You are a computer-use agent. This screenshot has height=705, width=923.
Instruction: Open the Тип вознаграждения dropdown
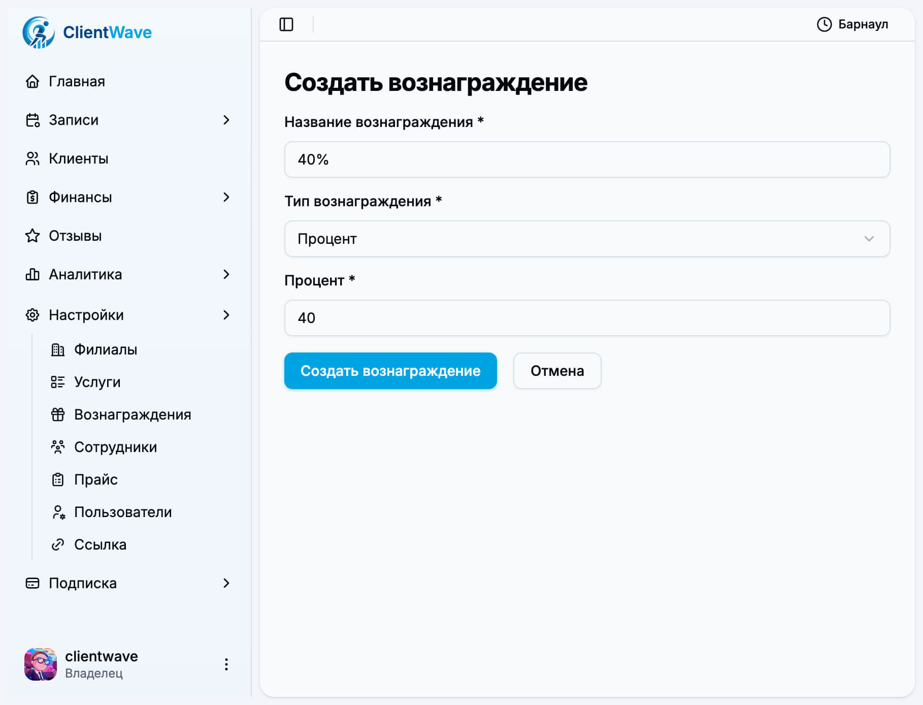(587, 239)
